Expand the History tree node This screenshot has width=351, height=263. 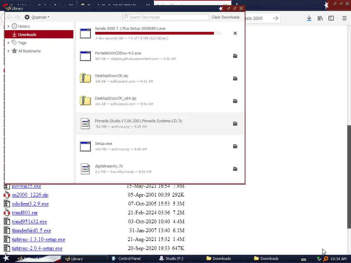point(8,26)
